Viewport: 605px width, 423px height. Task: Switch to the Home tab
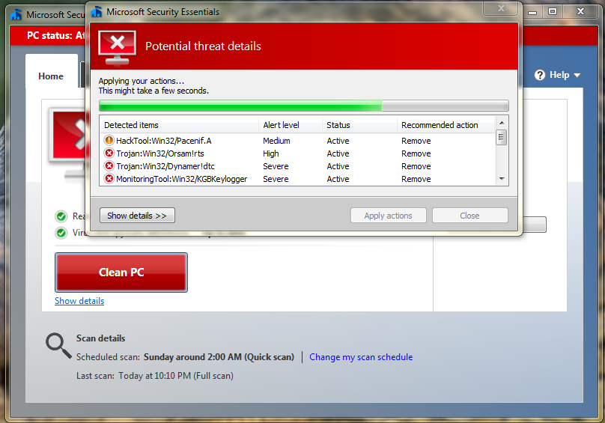(51, 76)
